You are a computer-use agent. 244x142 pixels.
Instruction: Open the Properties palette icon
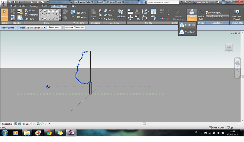pyautogui.click(x=13, y=18)
